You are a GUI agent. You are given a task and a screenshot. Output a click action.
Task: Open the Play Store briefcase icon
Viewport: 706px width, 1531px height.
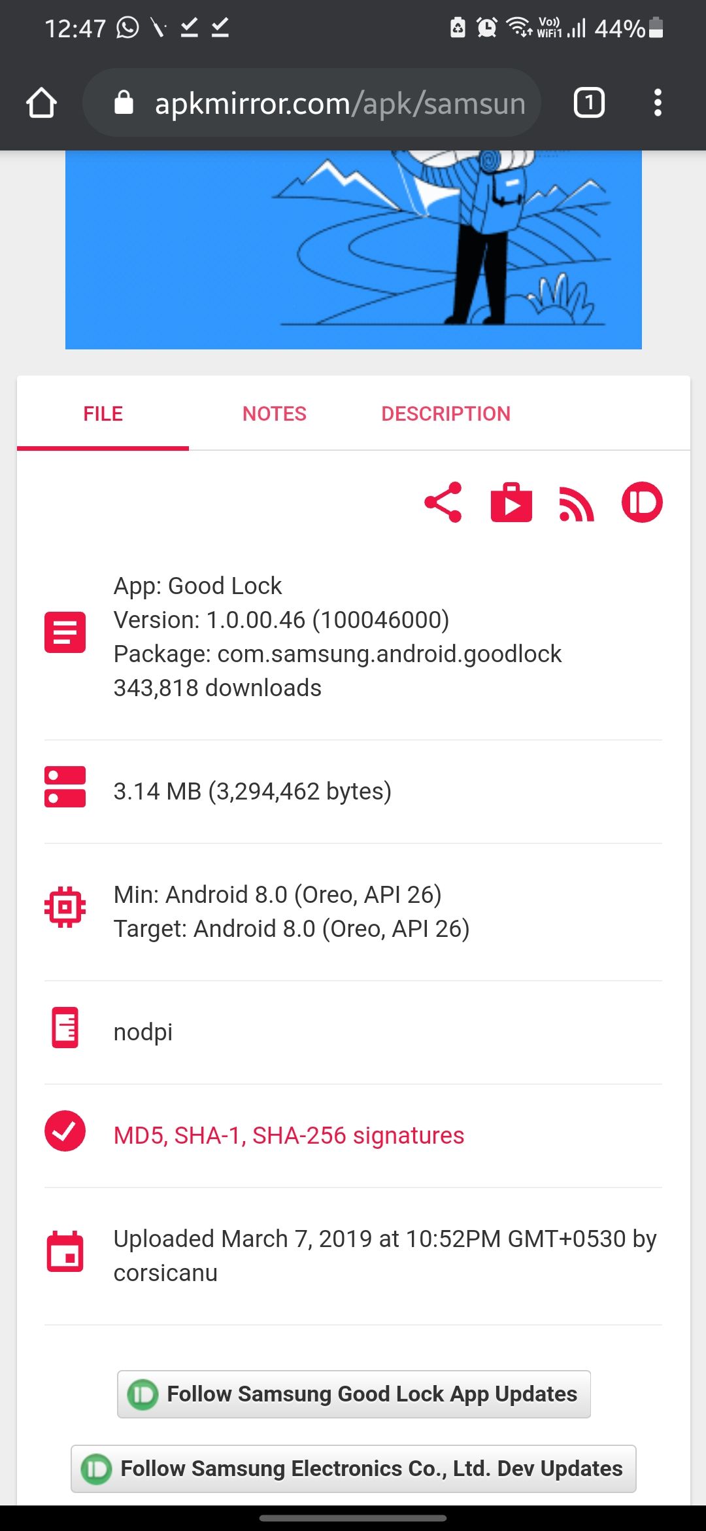click(x=511, y=502)
